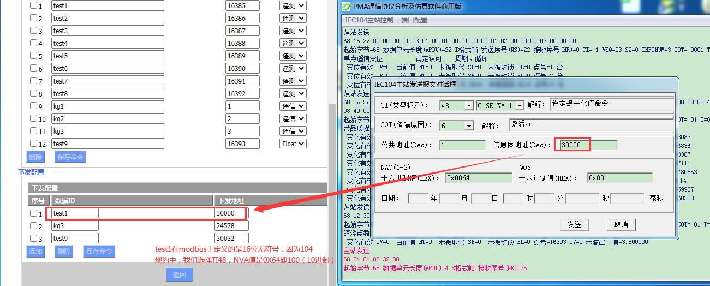Viewport: 710px width, 286px height.
Task: Click the 添加 button under 下发配置
Action: (35, 251)
